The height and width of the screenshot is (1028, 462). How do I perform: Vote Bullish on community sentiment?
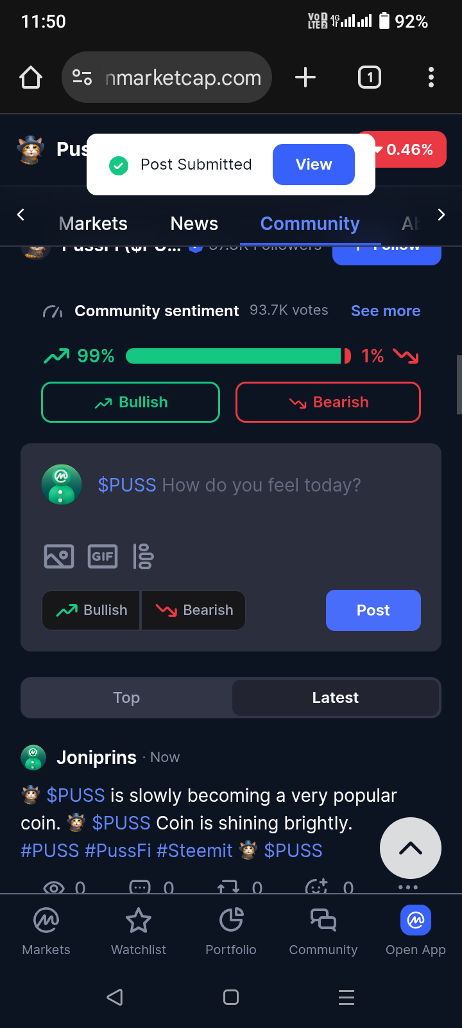pyautogui.click(x=131, y=402)
